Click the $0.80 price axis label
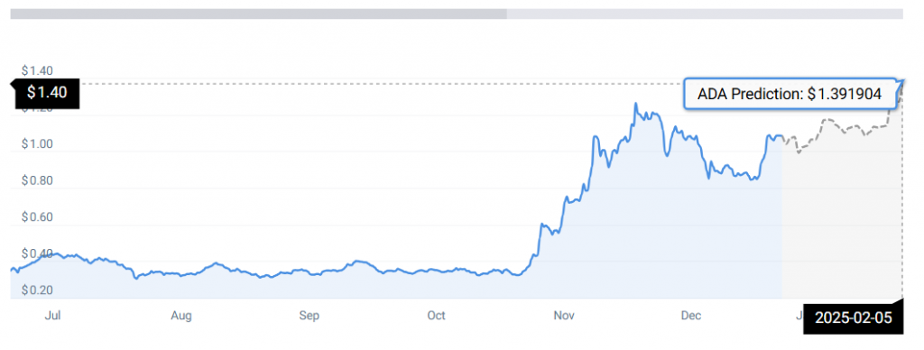This screenshot has height=350, width=924. (x=37, y=181)
